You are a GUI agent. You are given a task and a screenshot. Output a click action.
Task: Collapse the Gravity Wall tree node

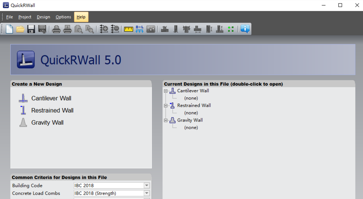tap(166, 120)
